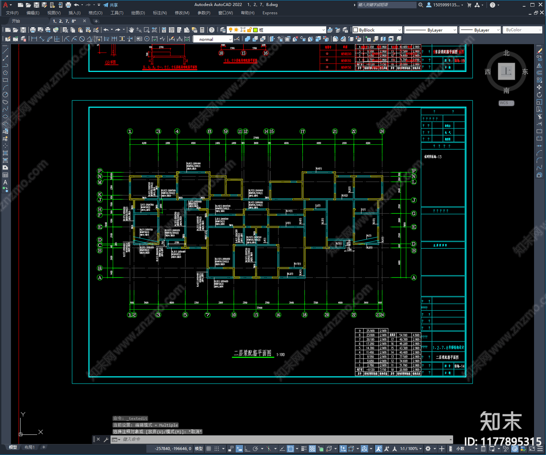Select the Circle tool in draw toolbar

[x=5, y=95]
